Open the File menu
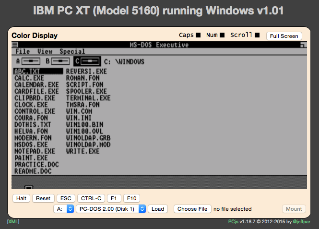 [23, 51]
